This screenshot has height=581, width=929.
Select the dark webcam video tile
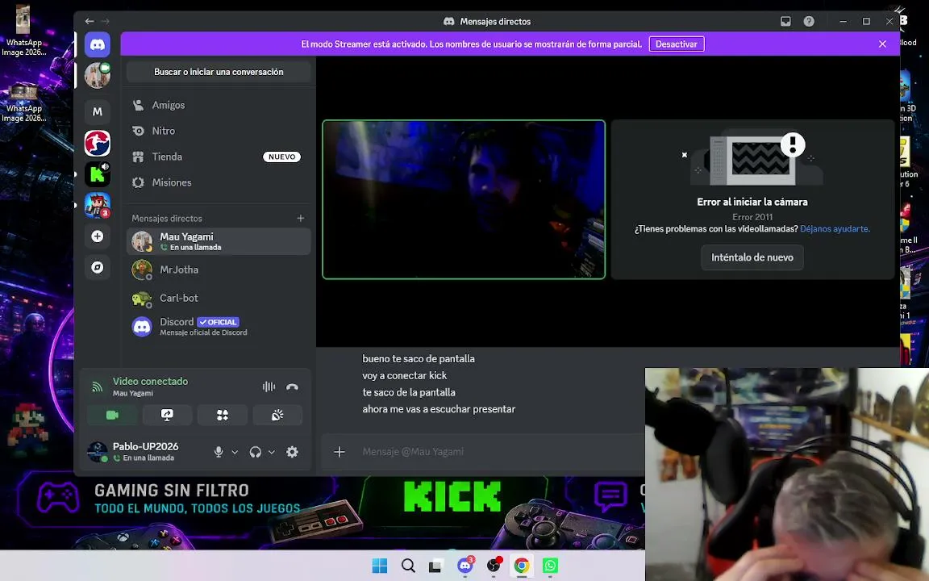pos(464,199)
